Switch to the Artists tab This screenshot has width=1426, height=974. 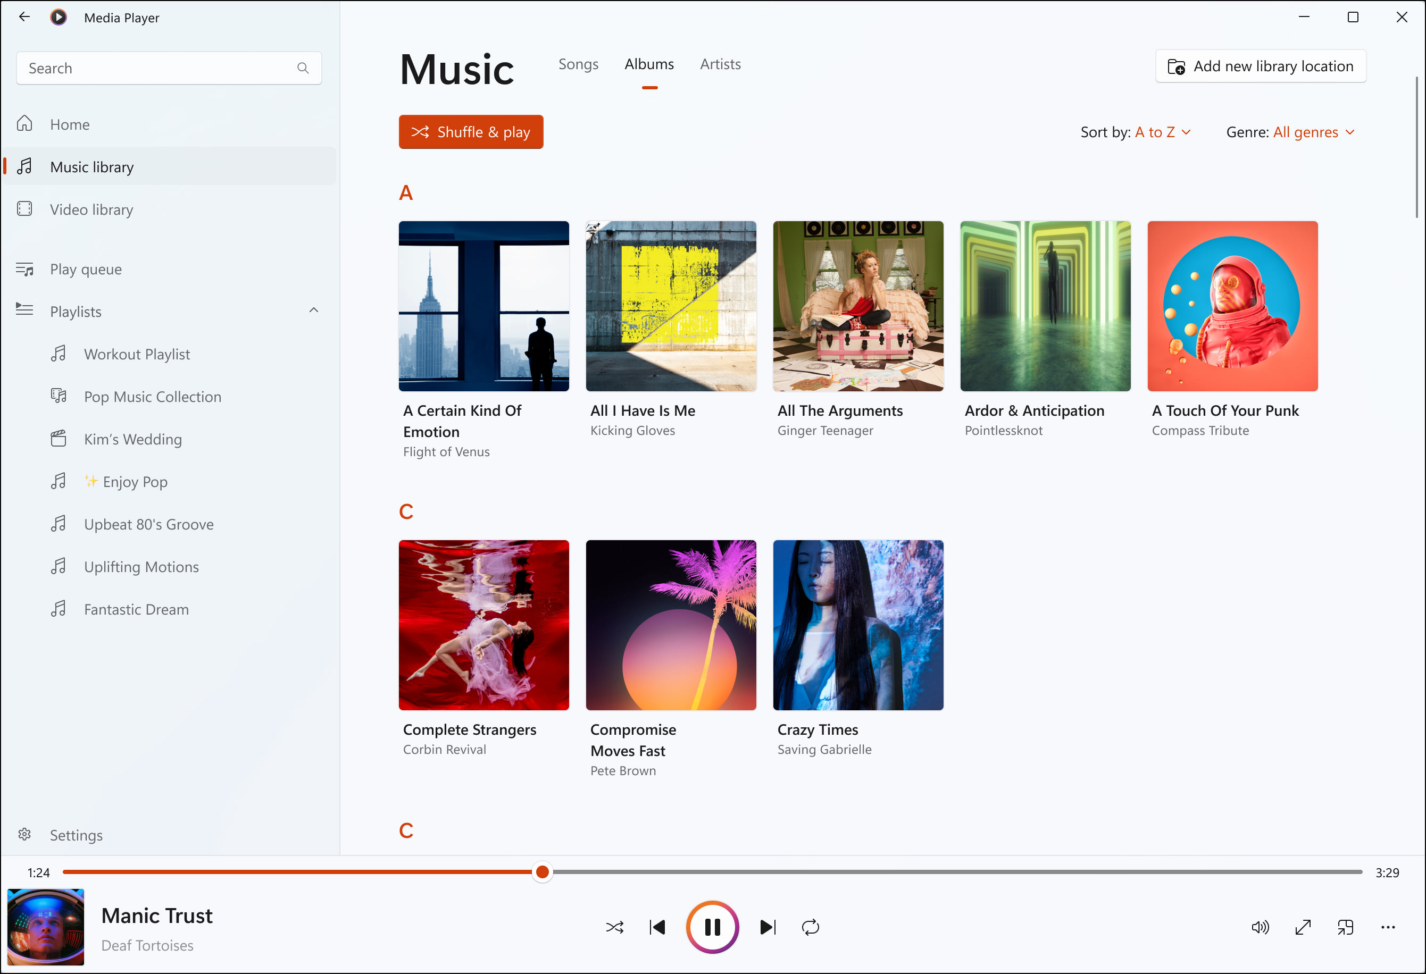coord(720,64)
